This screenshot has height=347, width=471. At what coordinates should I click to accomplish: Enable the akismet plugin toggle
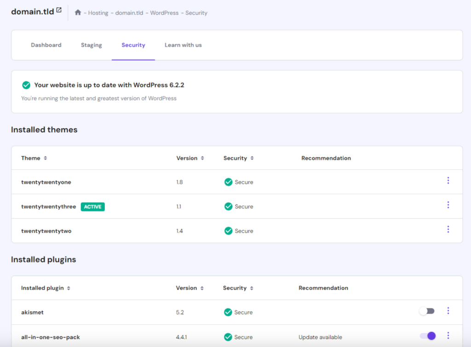click(x=427, y=312)
